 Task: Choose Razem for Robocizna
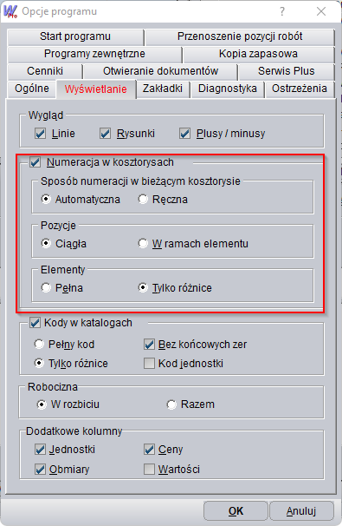171,404
